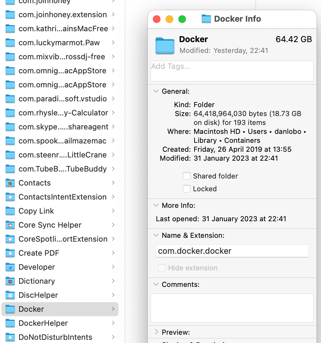Click the Core Sync Helper folder icon

pos(10,225)
